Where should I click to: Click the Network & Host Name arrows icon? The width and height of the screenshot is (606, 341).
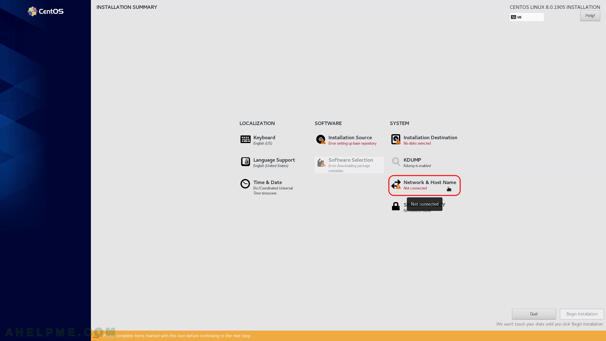[396, 184]
